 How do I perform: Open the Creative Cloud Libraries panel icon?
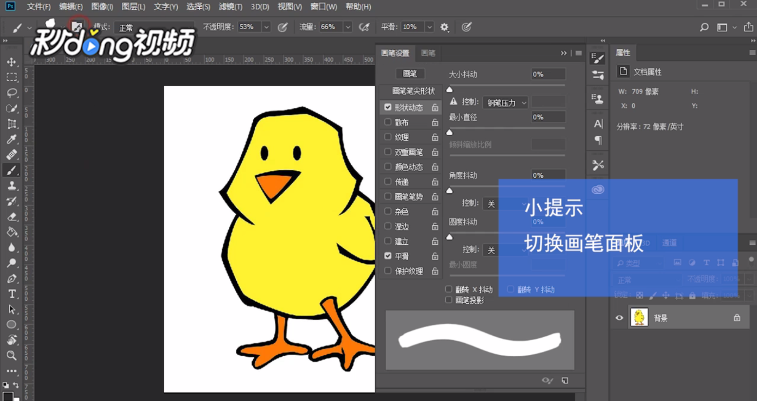pos(598,189)
